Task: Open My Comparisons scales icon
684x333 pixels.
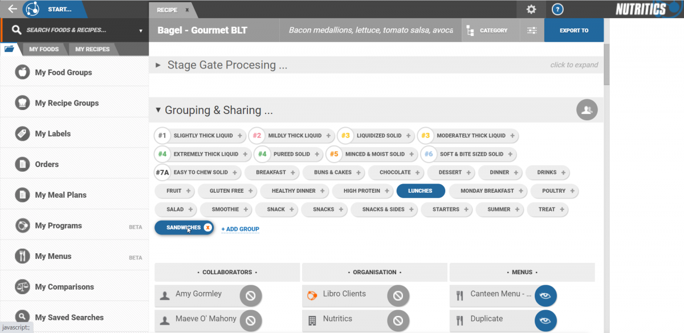Action: [22, 287]
